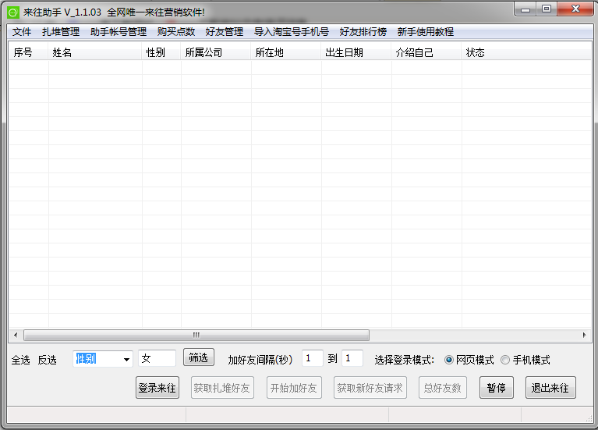The height and width of the screenshot is (430, 598).
Task: Click 全选 to select all rows
Action: coord(21,360)
